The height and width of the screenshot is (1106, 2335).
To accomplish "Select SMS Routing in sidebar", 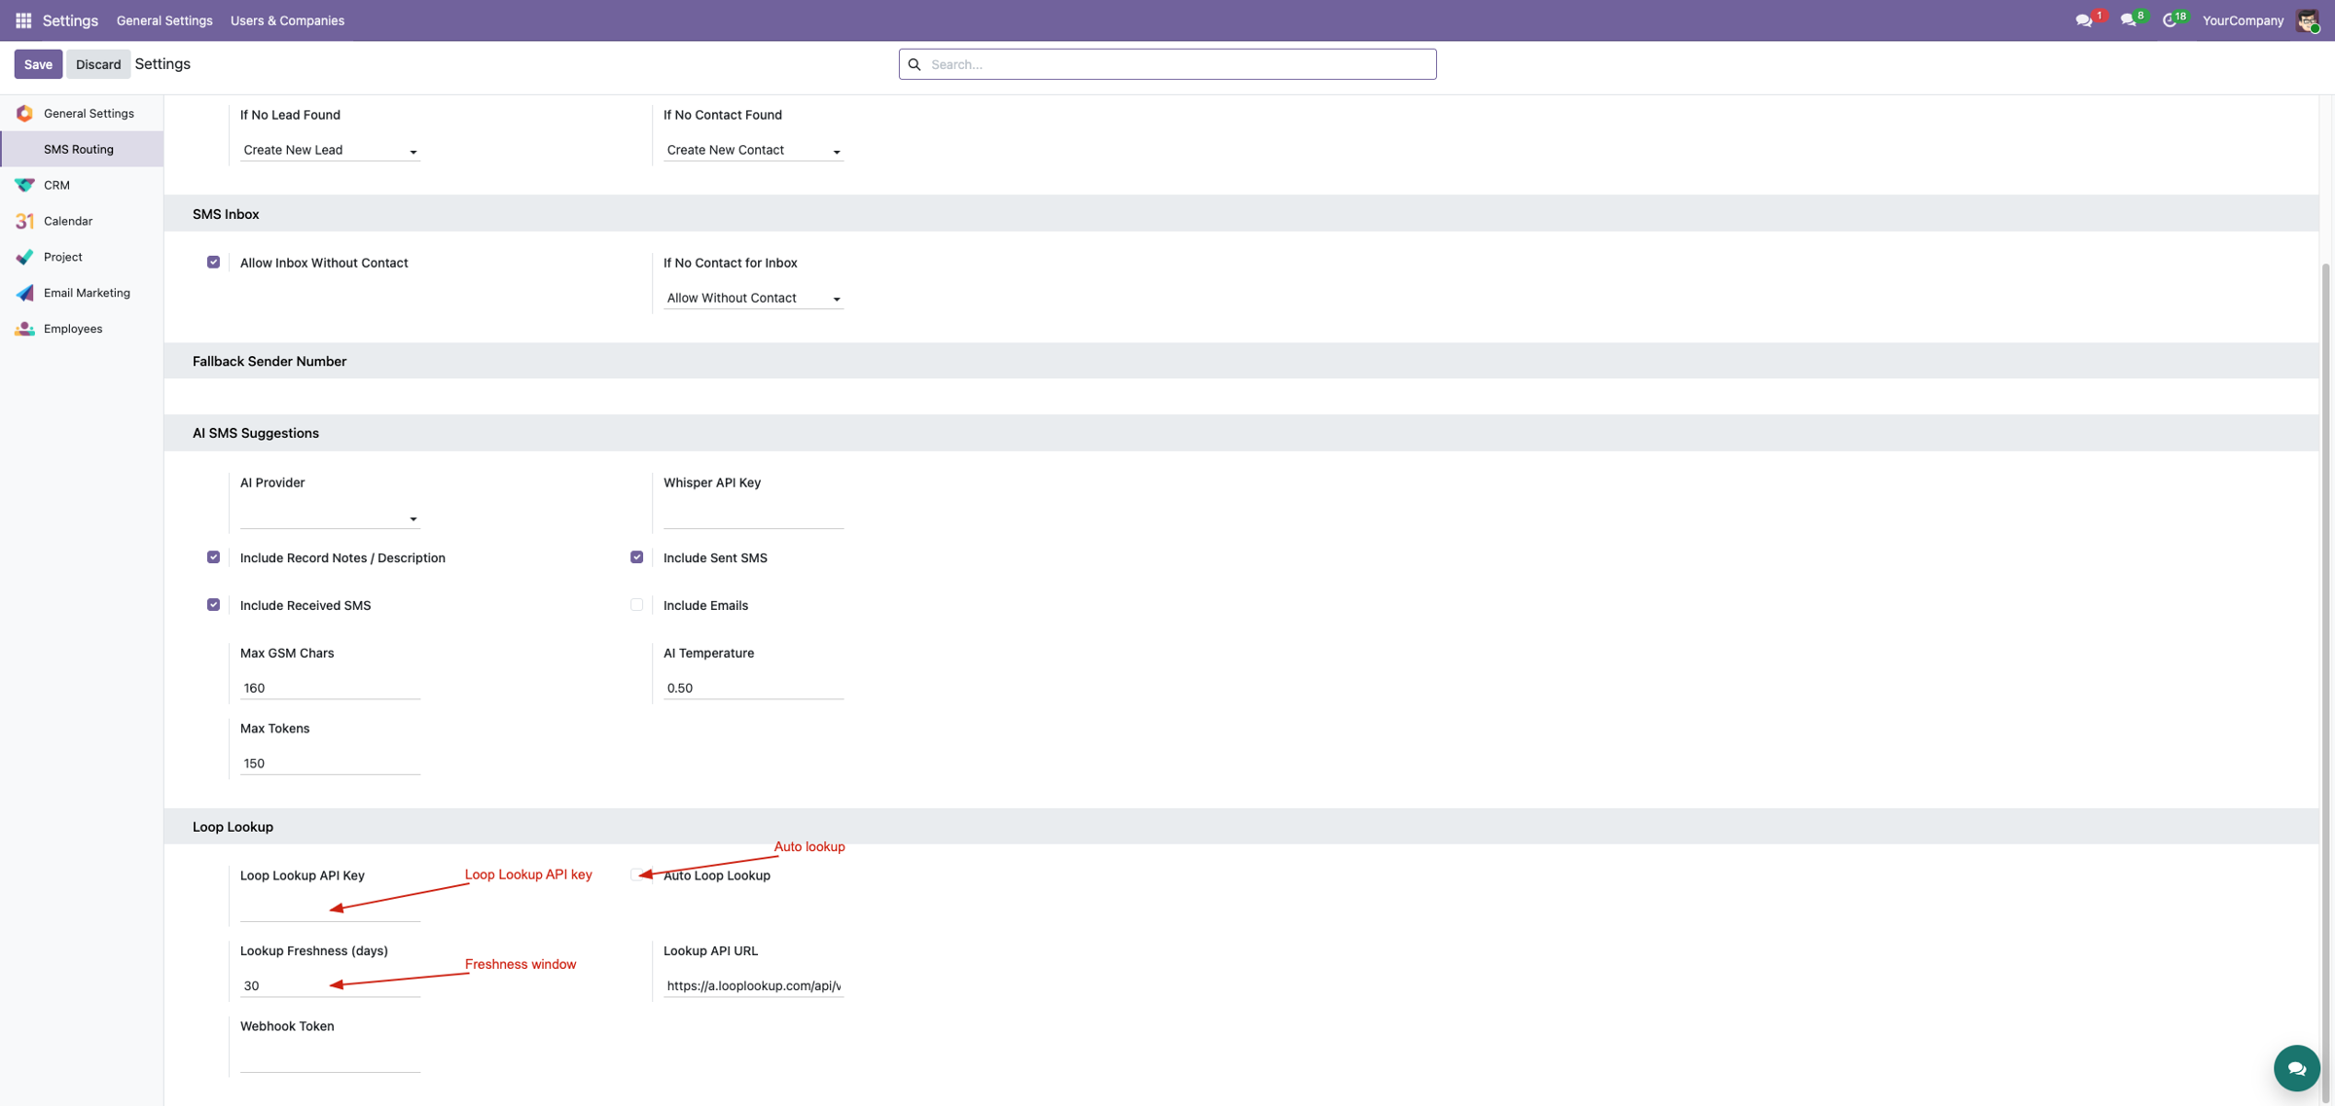I will tap(82, 149).
